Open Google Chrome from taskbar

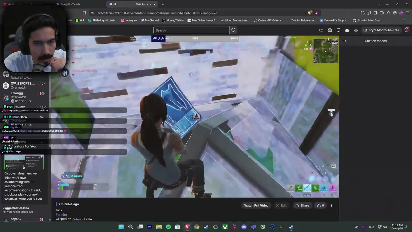coord(197,227)
